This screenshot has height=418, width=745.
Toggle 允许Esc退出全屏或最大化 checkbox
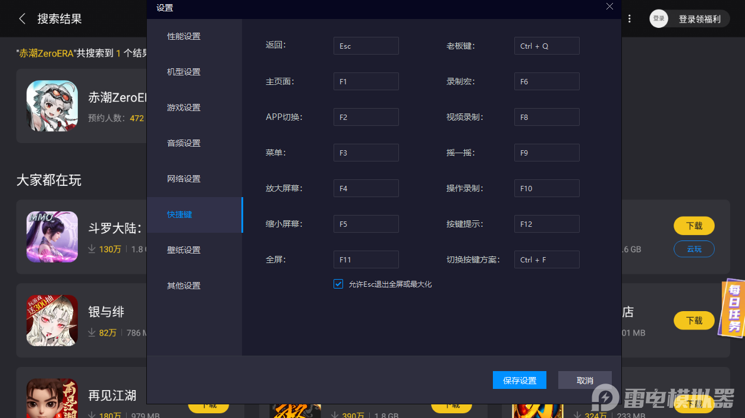(338, 284)
